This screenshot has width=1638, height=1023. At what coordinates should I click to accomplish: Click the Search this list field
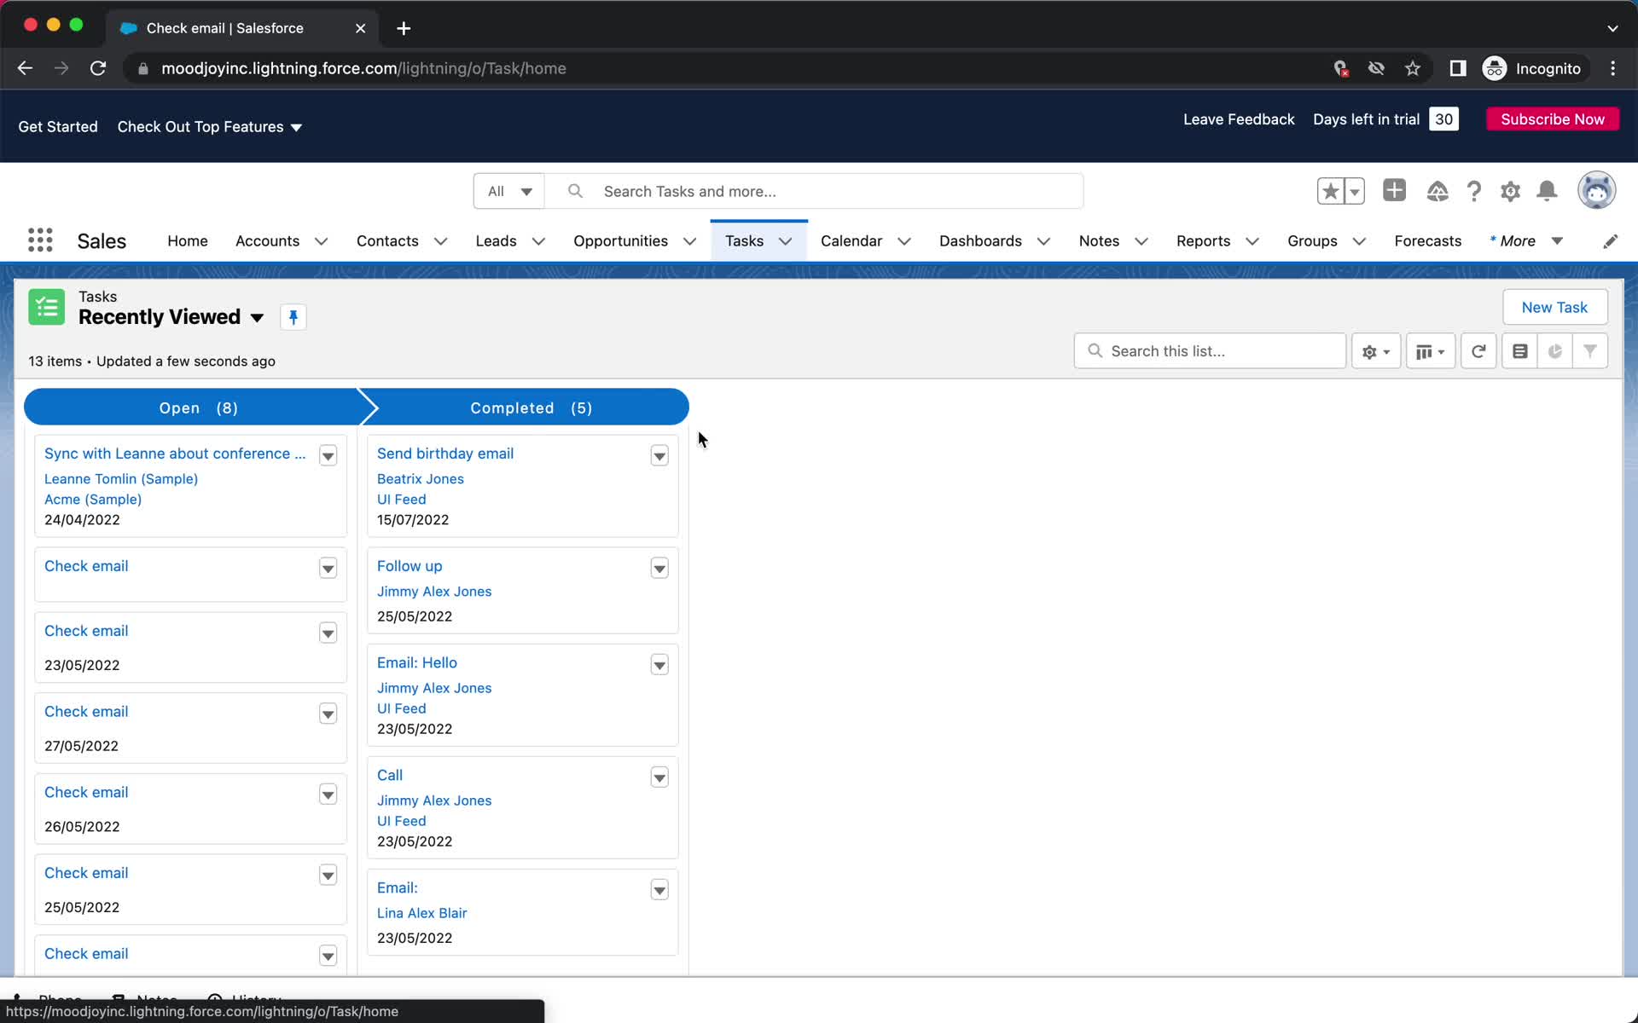pos(1210,351)
